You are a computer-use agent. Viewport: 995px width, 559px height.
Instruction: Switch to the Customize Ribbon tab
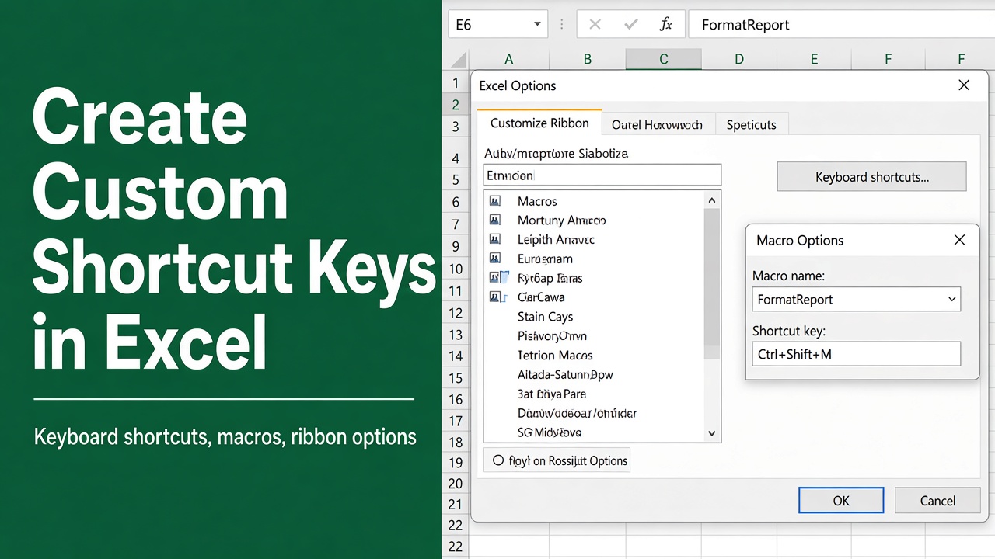[x=539, y=123]
